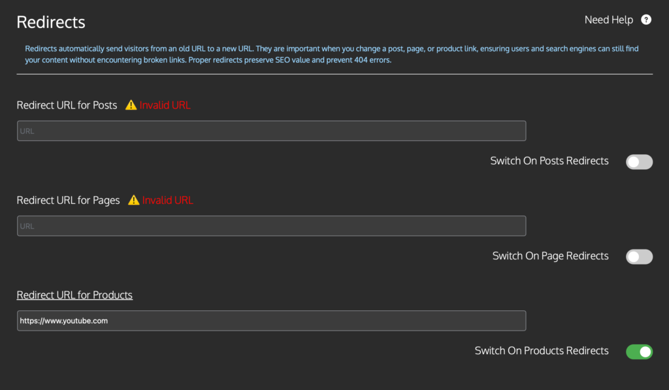Image resolution: width=669 pixels, height=390 pixels.
Task: Open the Redirect URL for Products link
Action: click(x=74, y=295)
